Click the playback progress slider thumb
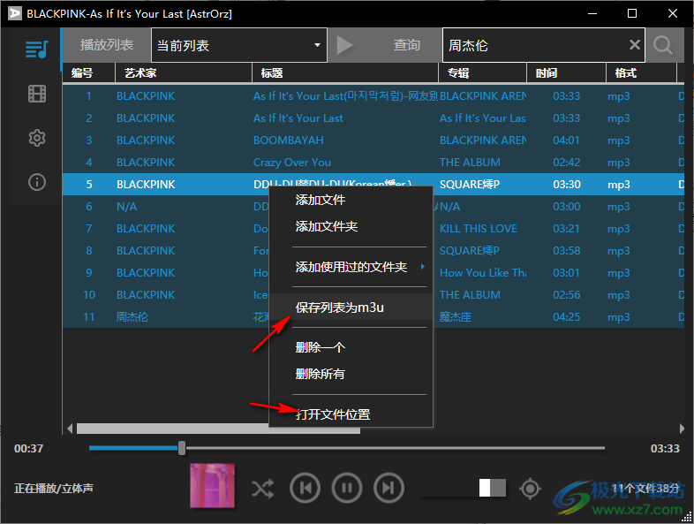The height and width of the screenshot is (524, 694). pos(182,448)
